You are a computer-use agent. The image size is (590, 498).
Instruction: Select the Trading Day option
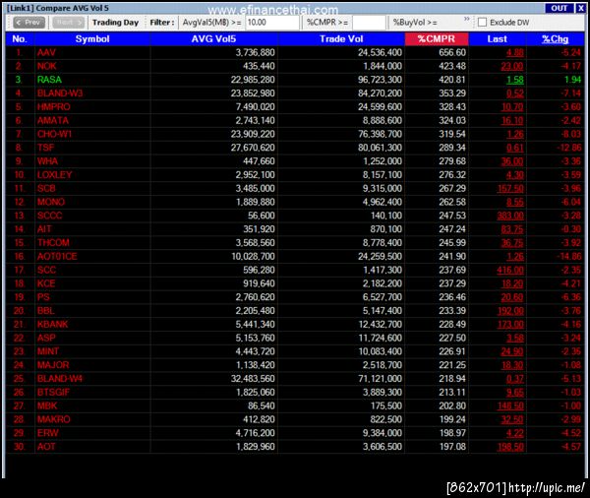(115, 23)
